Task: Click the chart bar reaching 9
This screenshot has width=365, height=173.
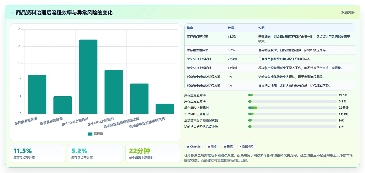Action: tap(139, 99)
